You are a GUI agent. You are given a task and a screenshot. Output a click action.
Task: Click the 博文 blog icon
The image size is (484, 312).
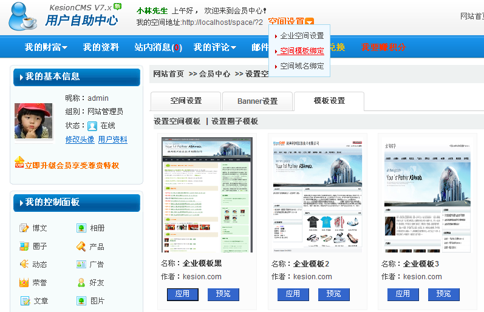click(24, 228)
